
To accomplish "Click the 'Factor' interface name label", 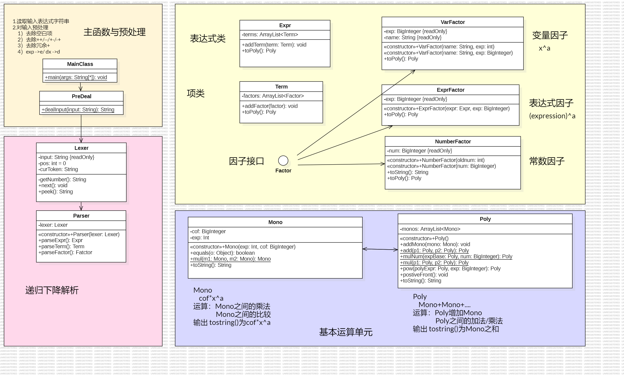I will pyautogui.click(x=283, y=171).
